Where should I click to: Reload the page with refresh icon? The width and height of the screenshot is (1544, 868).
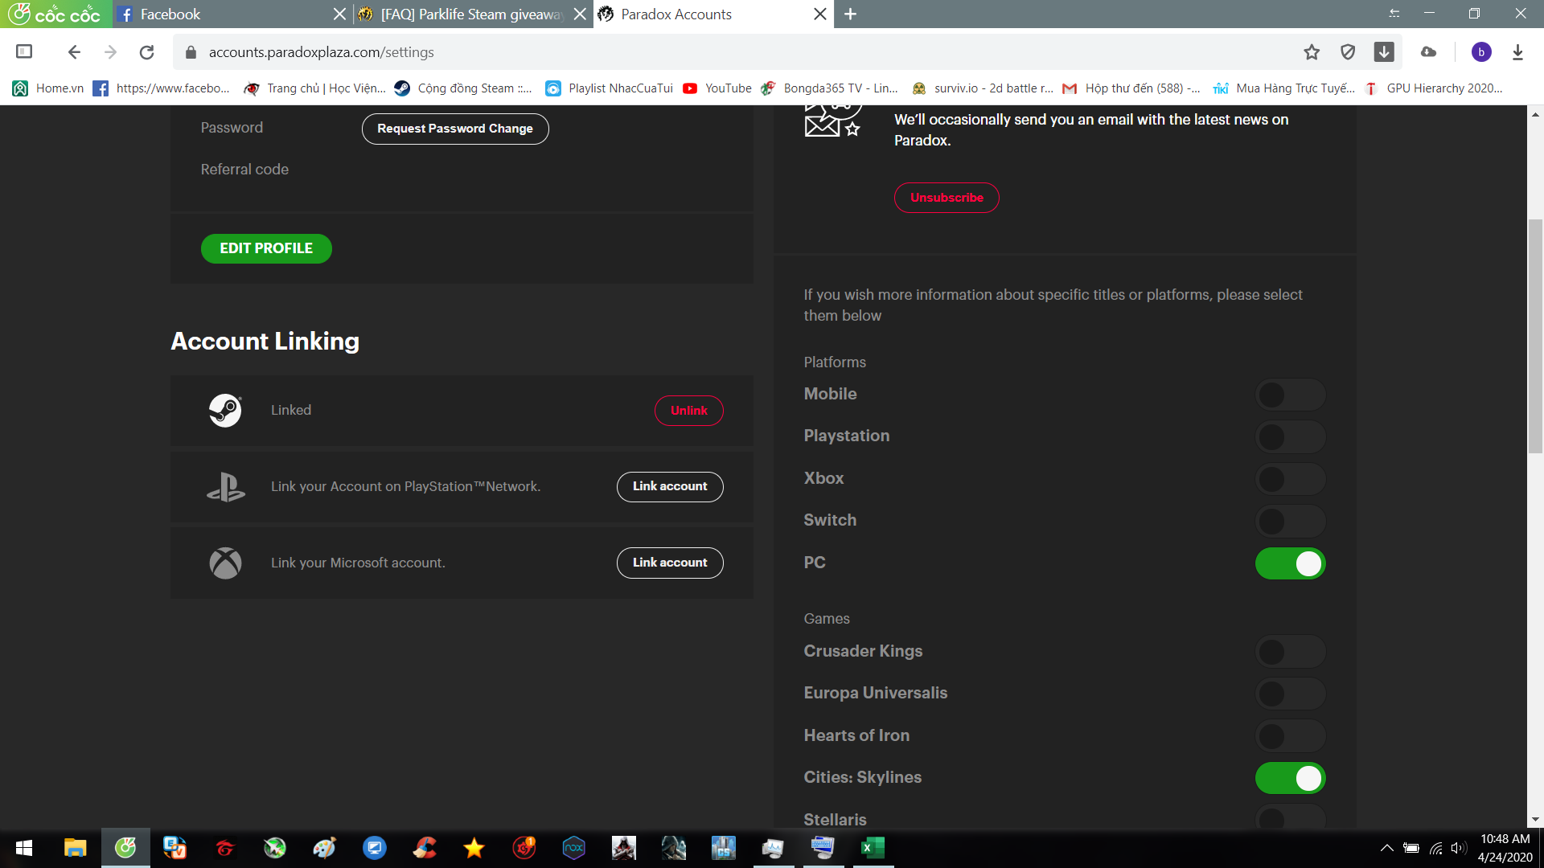146,52
